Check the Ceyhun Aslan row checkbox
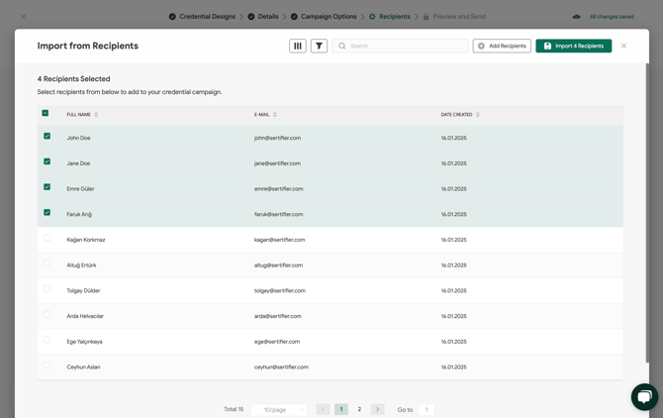 tap(47, 366)
